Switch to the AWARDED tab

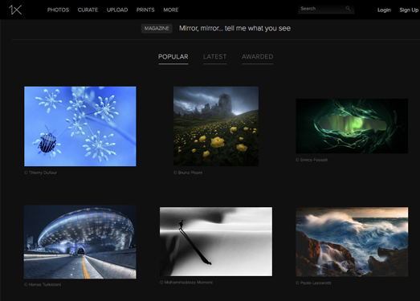click(258, 57)
